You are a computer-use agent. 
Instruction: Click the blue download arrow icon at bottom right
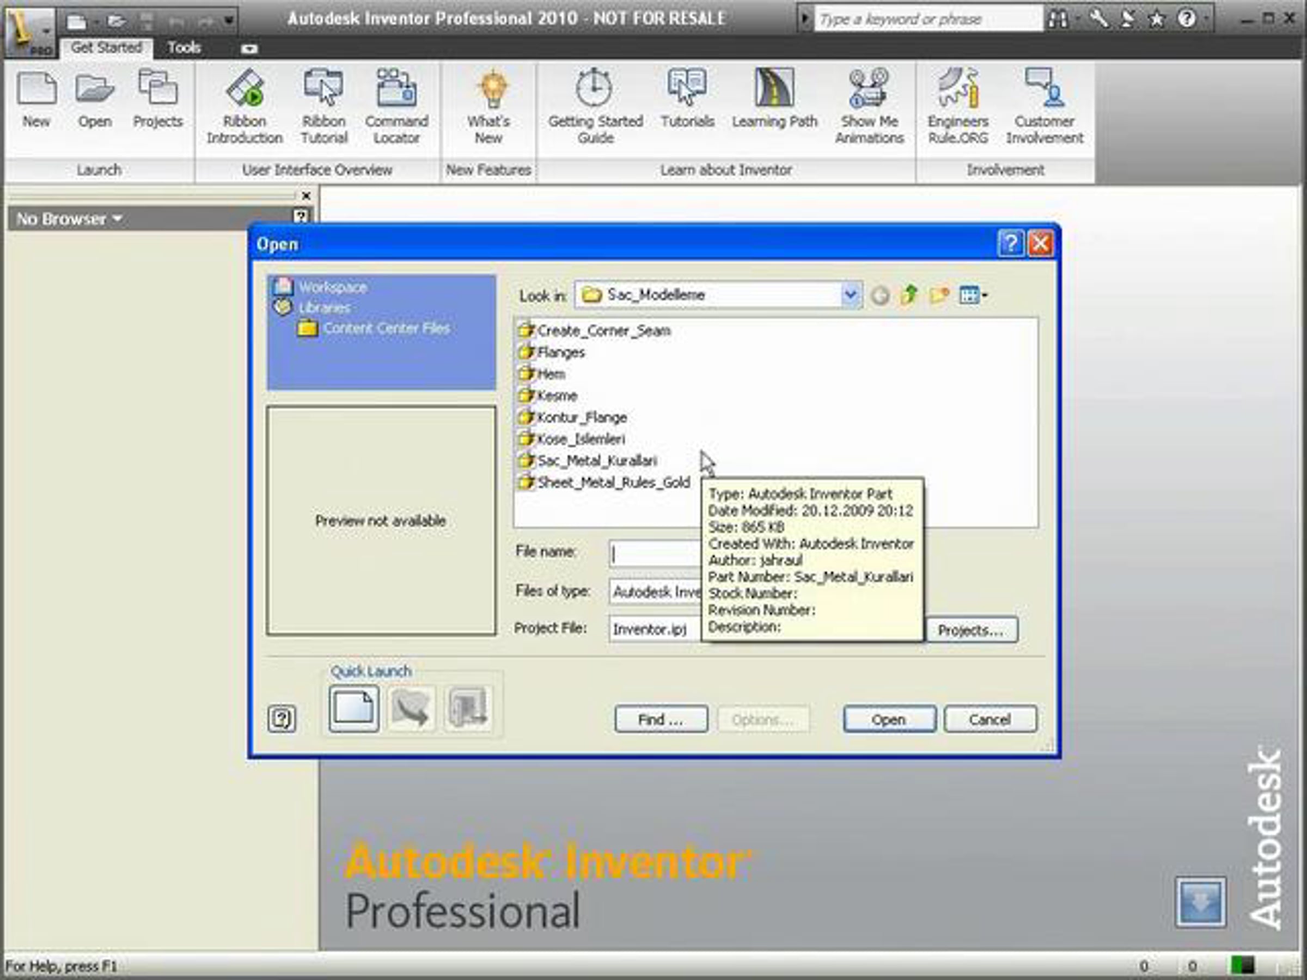click(x=1200, y=902)
